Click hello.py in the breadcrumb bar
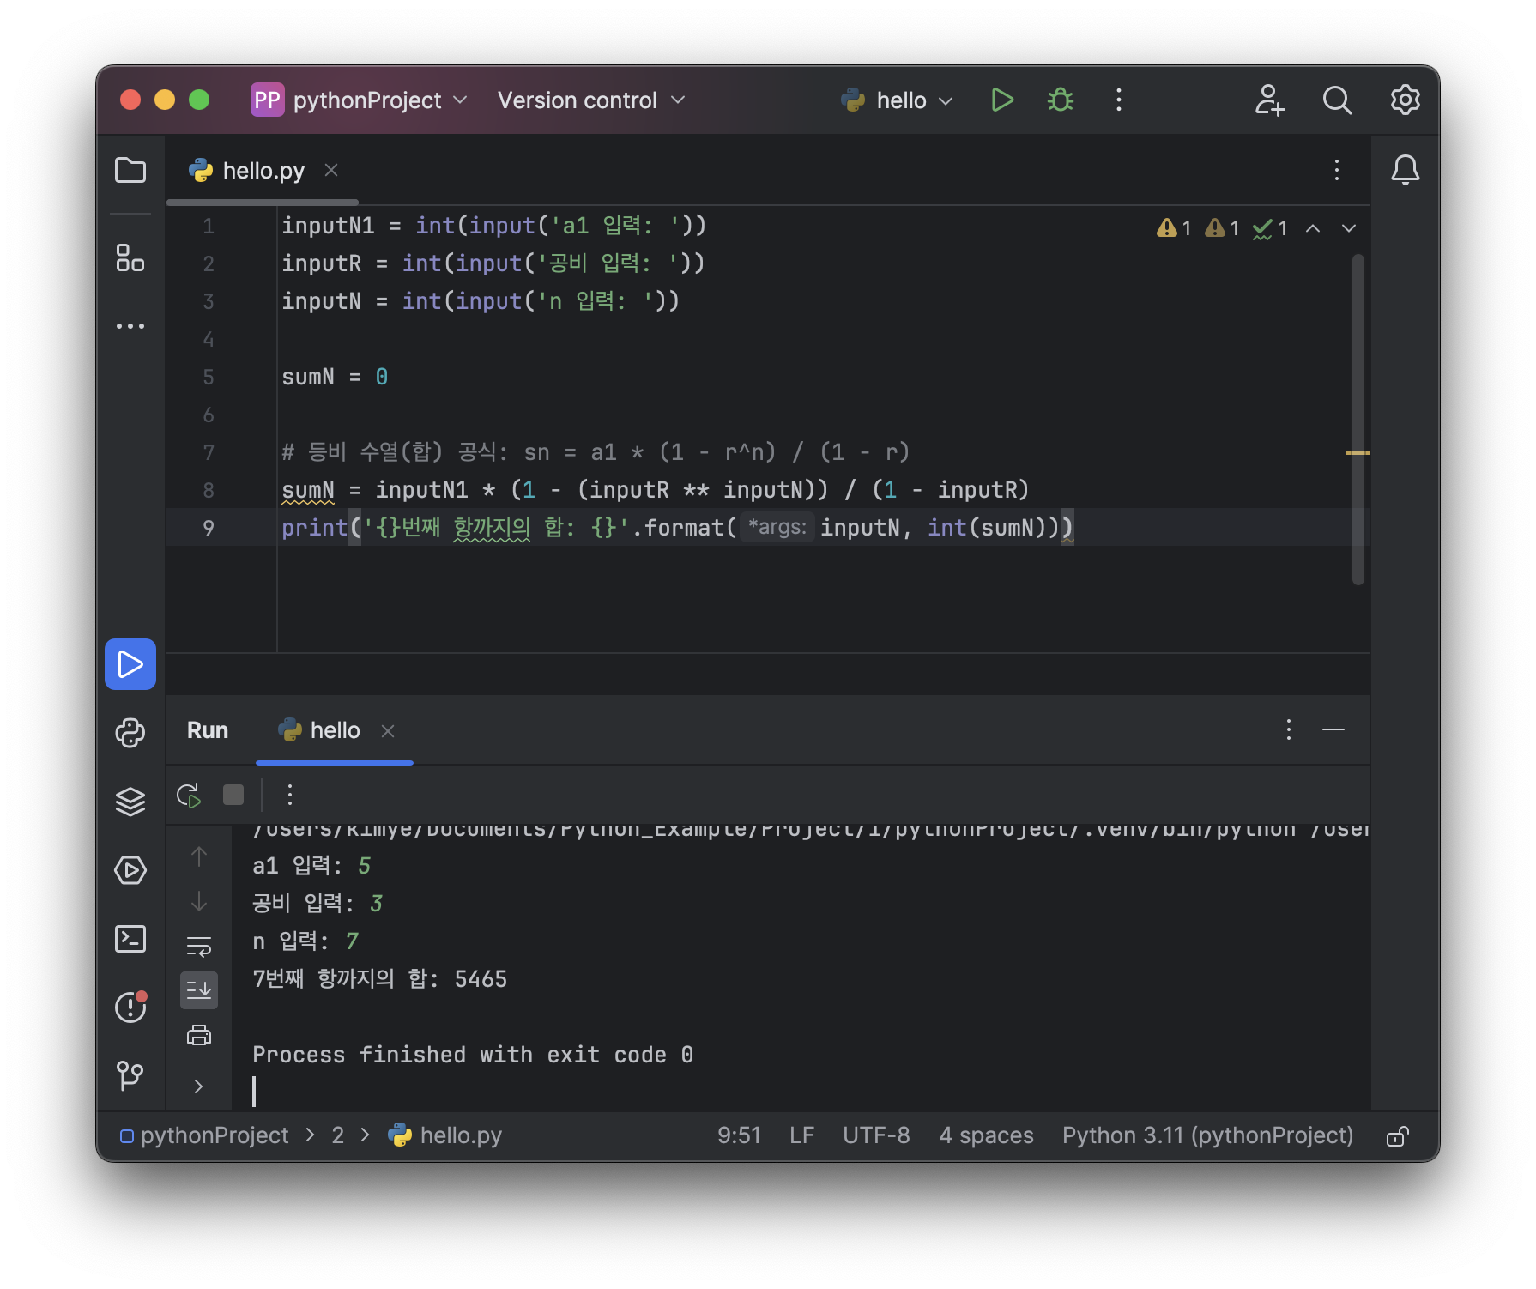1536x1289 pixels. (445, 1135)
